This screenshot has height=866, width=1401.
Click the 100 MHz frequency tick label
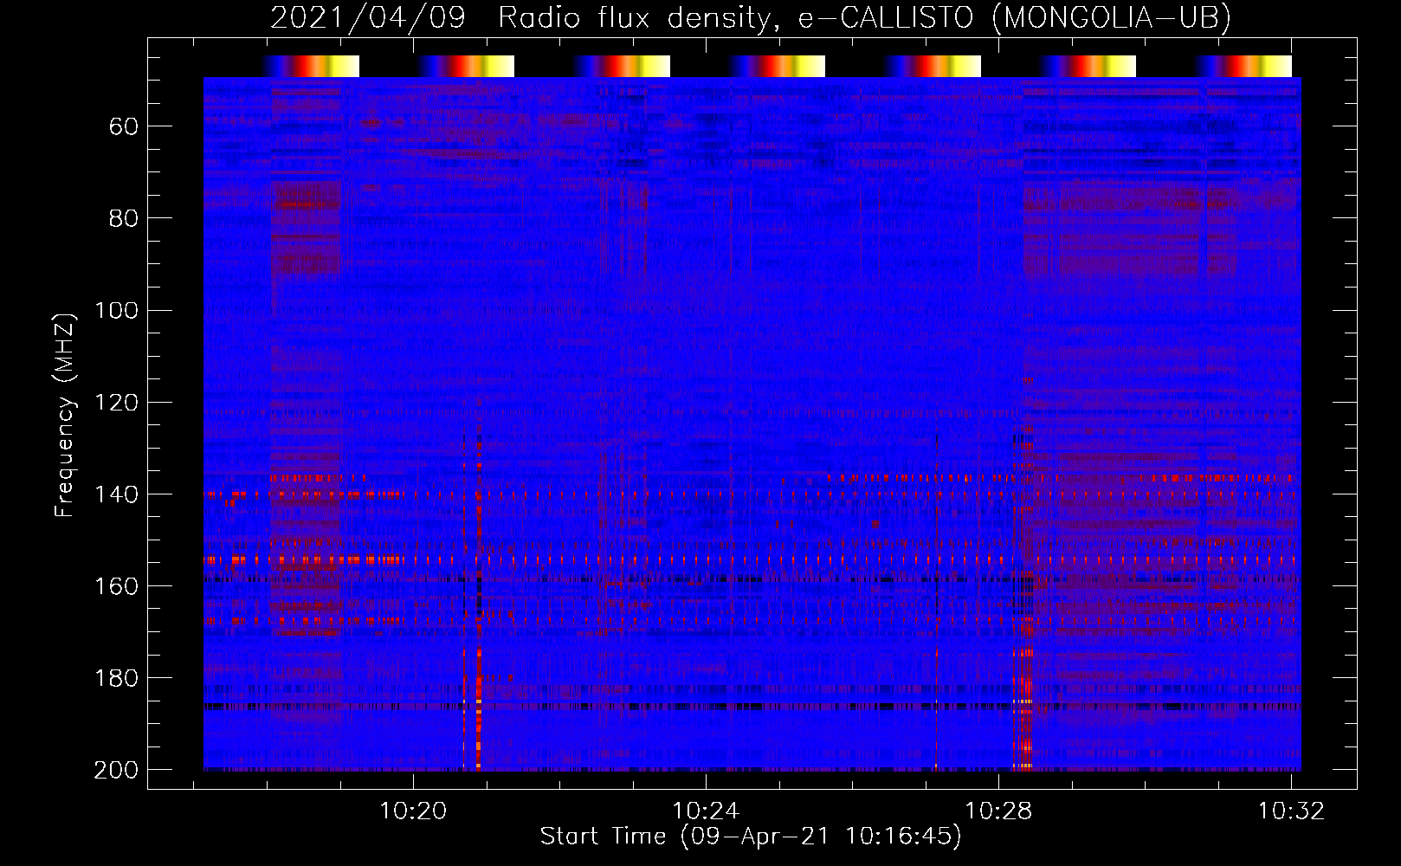[x=116, y=310]
